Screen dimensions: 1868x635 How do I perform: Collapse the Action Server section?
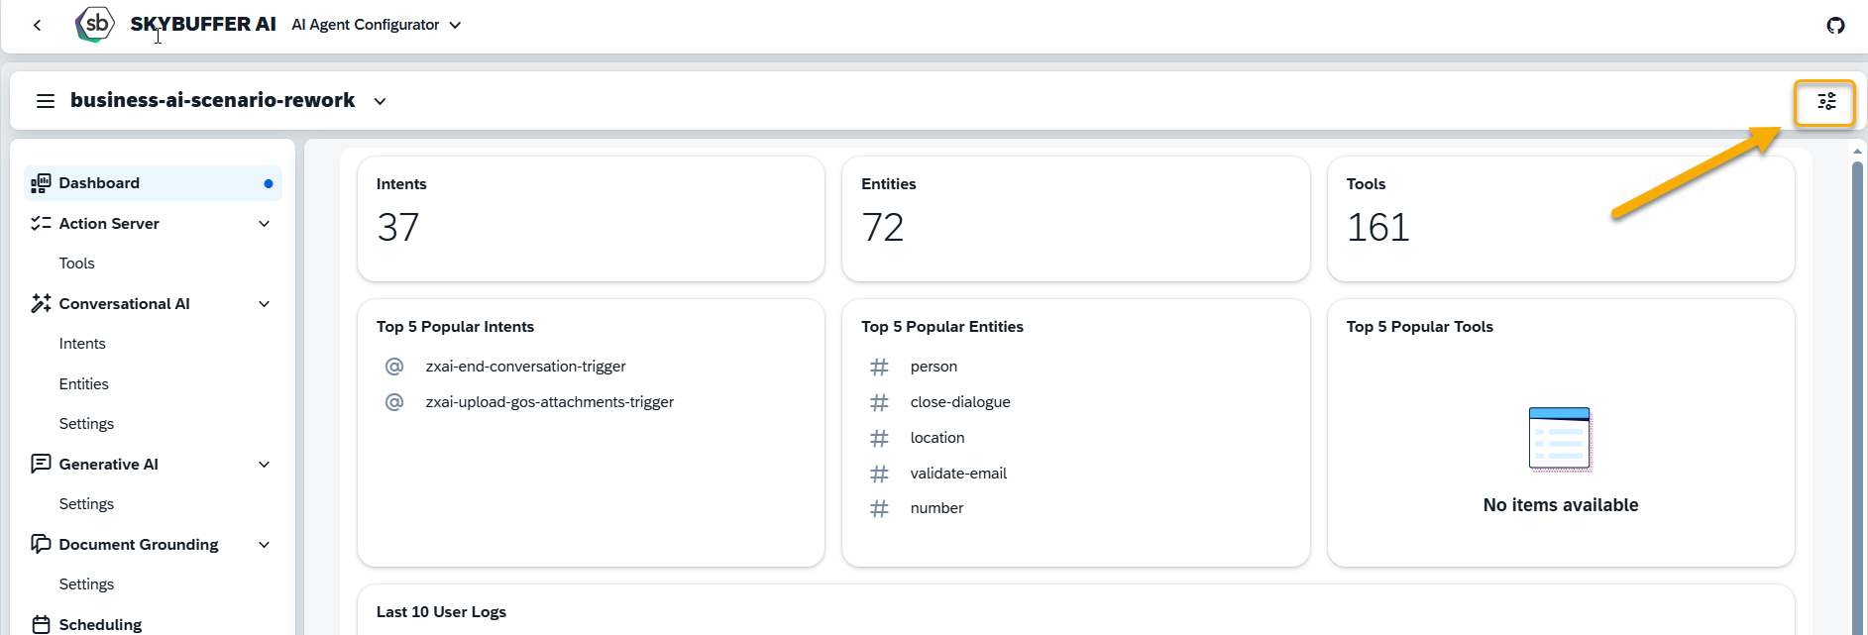pyautogui.click(x=265, y=224)
